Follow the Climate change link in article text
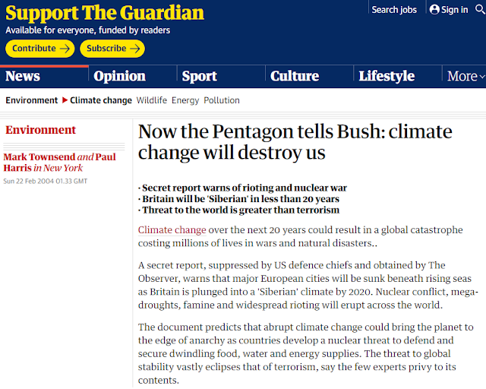The width and height of the screenshot is (486, 389). coord(172,230)
